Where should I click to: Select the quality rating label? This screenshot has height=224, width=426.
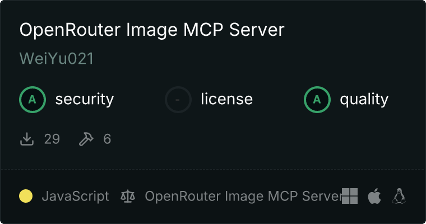click(x=364, y=99)
